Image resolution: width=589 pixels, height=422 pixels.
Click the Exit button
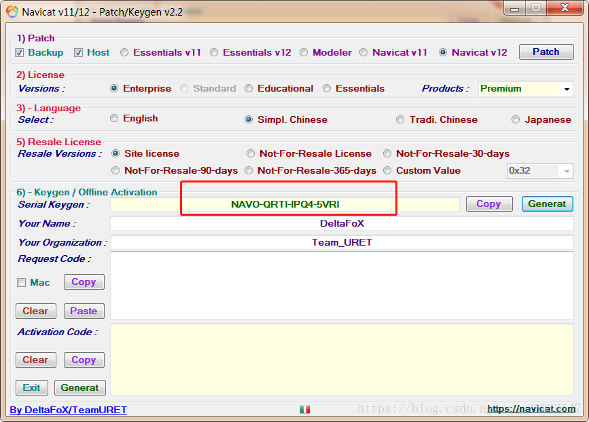[x=31, y=387]
